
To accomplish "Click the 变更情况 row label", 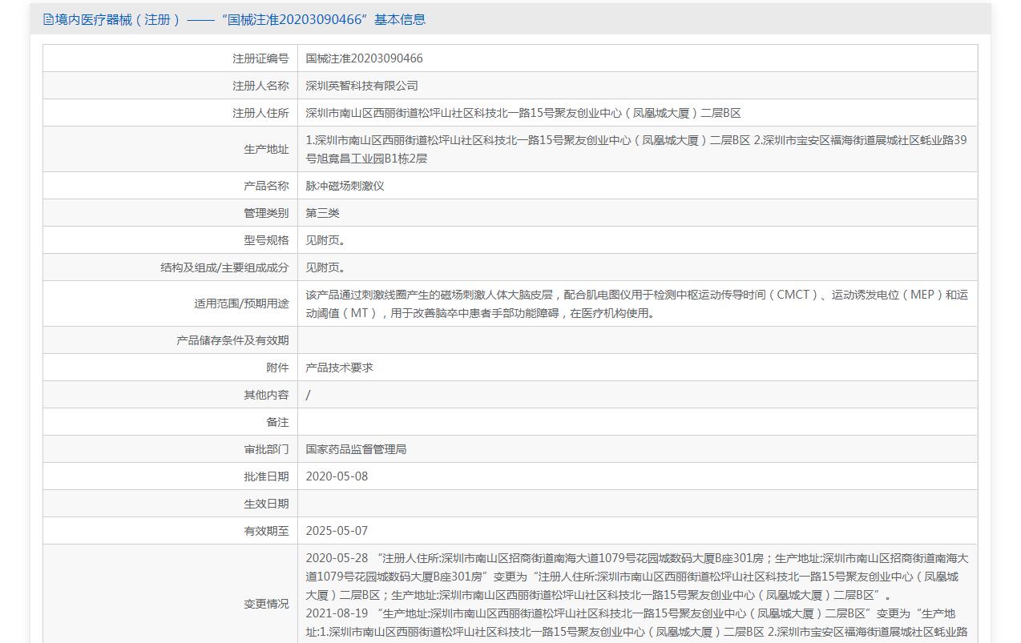I will click(266, 604).
